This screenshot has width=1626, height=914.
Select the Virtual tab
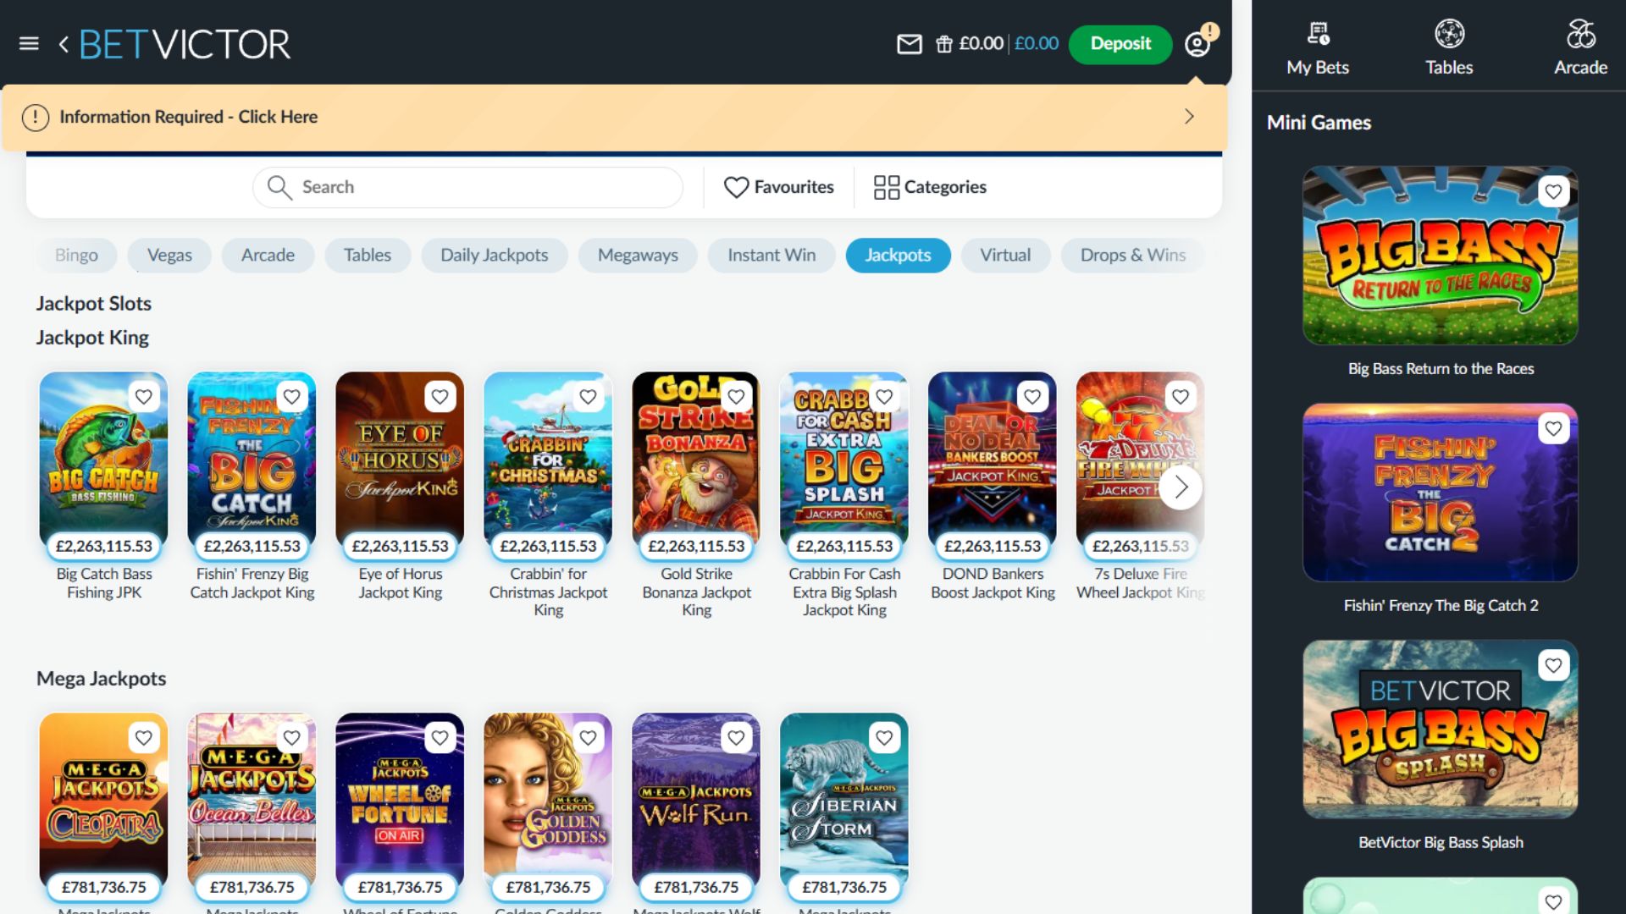click(1005, 255)
